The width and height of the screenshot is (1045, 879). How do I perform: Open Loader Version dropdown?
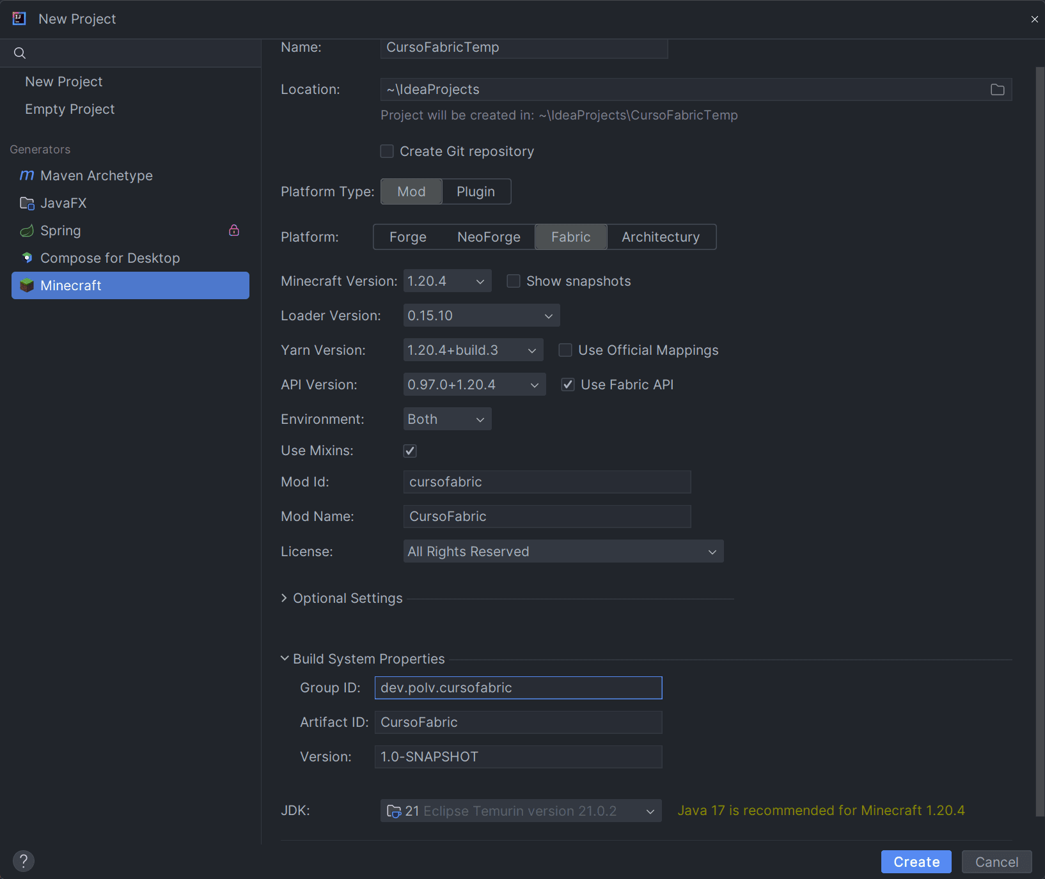[482, 316]
